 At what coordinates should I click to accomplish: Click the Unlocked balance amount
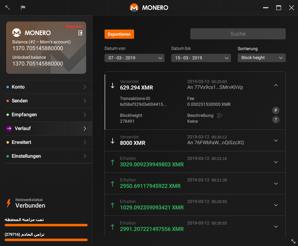coord(38,64)
